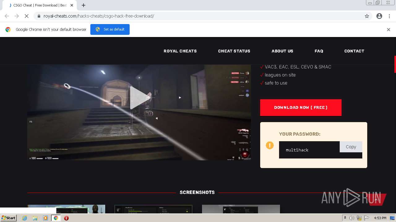
Task: Click the scroll-to-top arrow button
Action: [x=376, y=200]
